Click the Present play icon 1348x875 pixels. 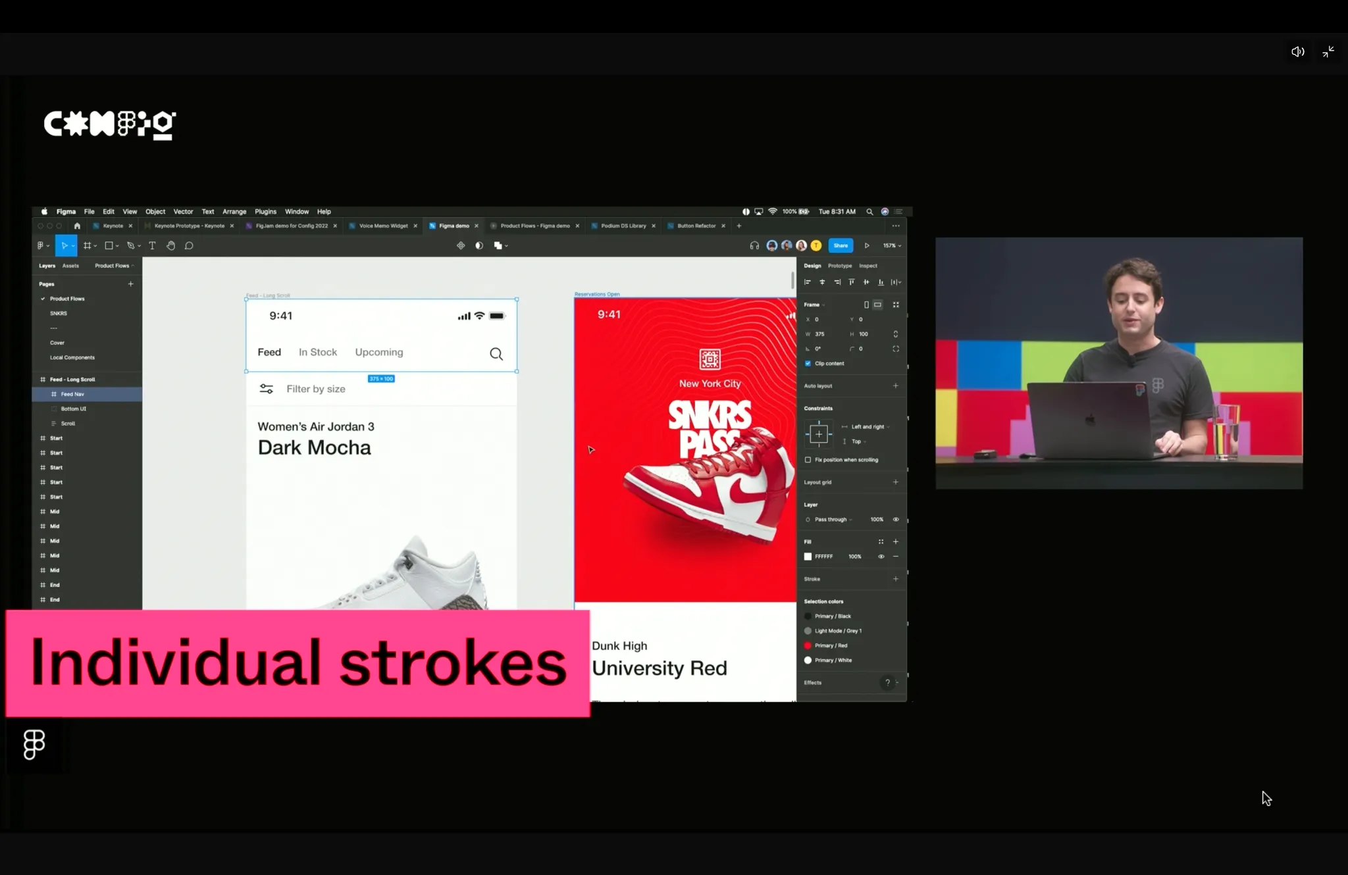[x=867, y=245]
